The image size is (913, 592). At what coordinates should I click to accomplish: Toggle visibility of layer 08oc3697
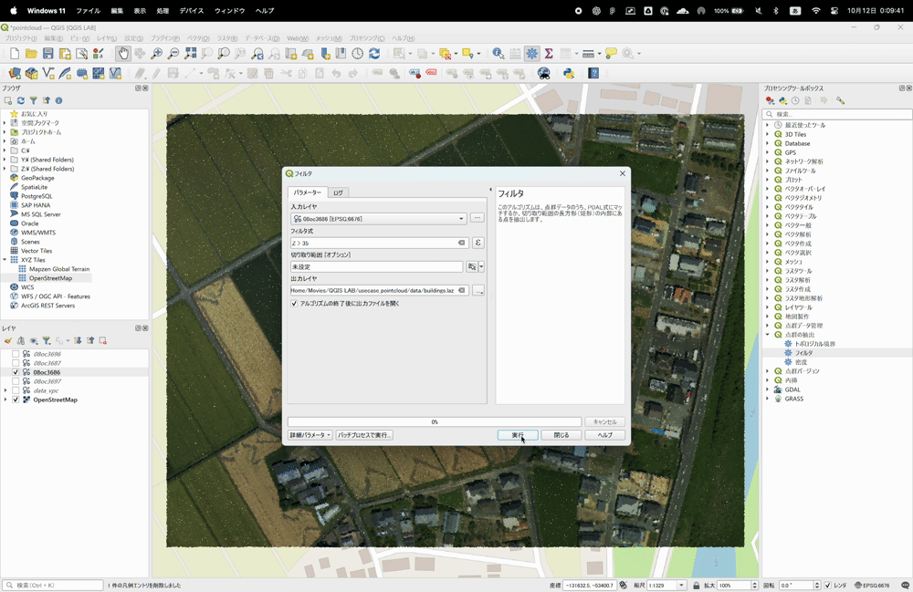16,381
